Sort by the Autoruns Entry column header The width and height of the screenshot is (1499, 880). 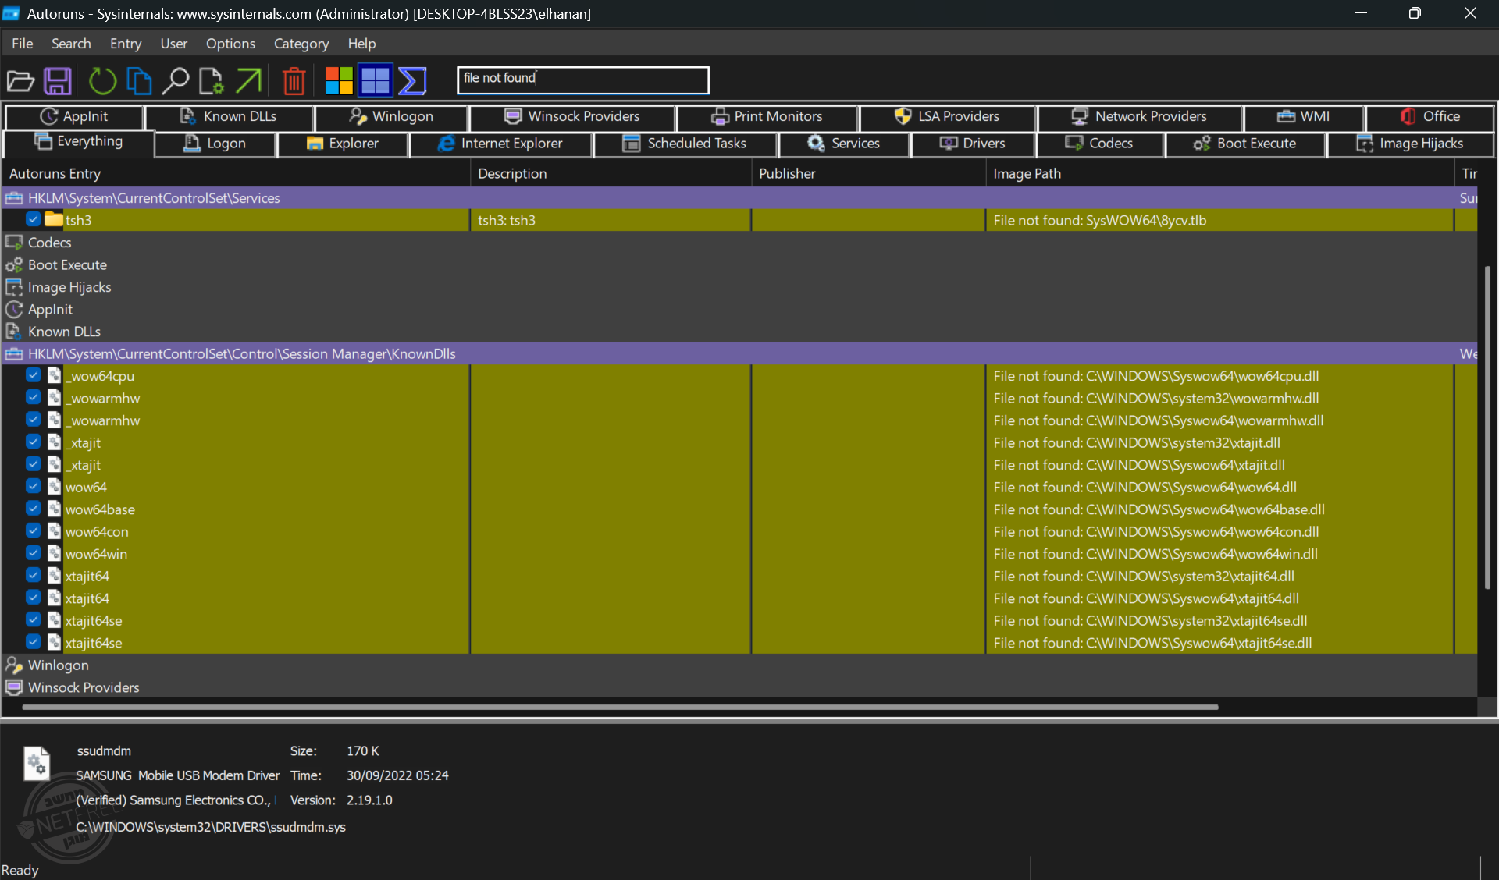tap(237, 173)
